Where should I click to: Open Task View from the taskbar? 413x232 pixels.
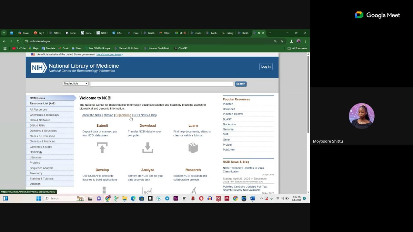click(90, 198)
